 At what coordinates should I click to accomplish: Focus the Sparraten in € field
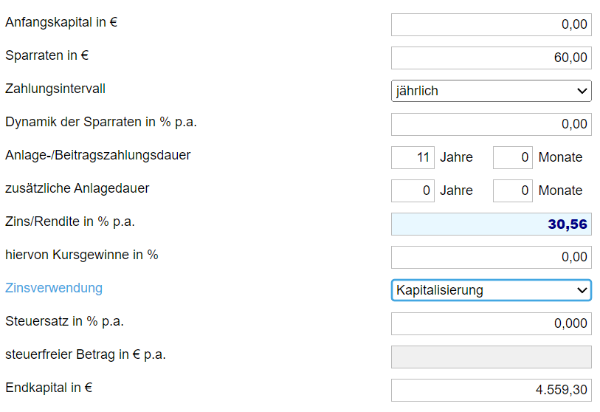tap(491, 58)
